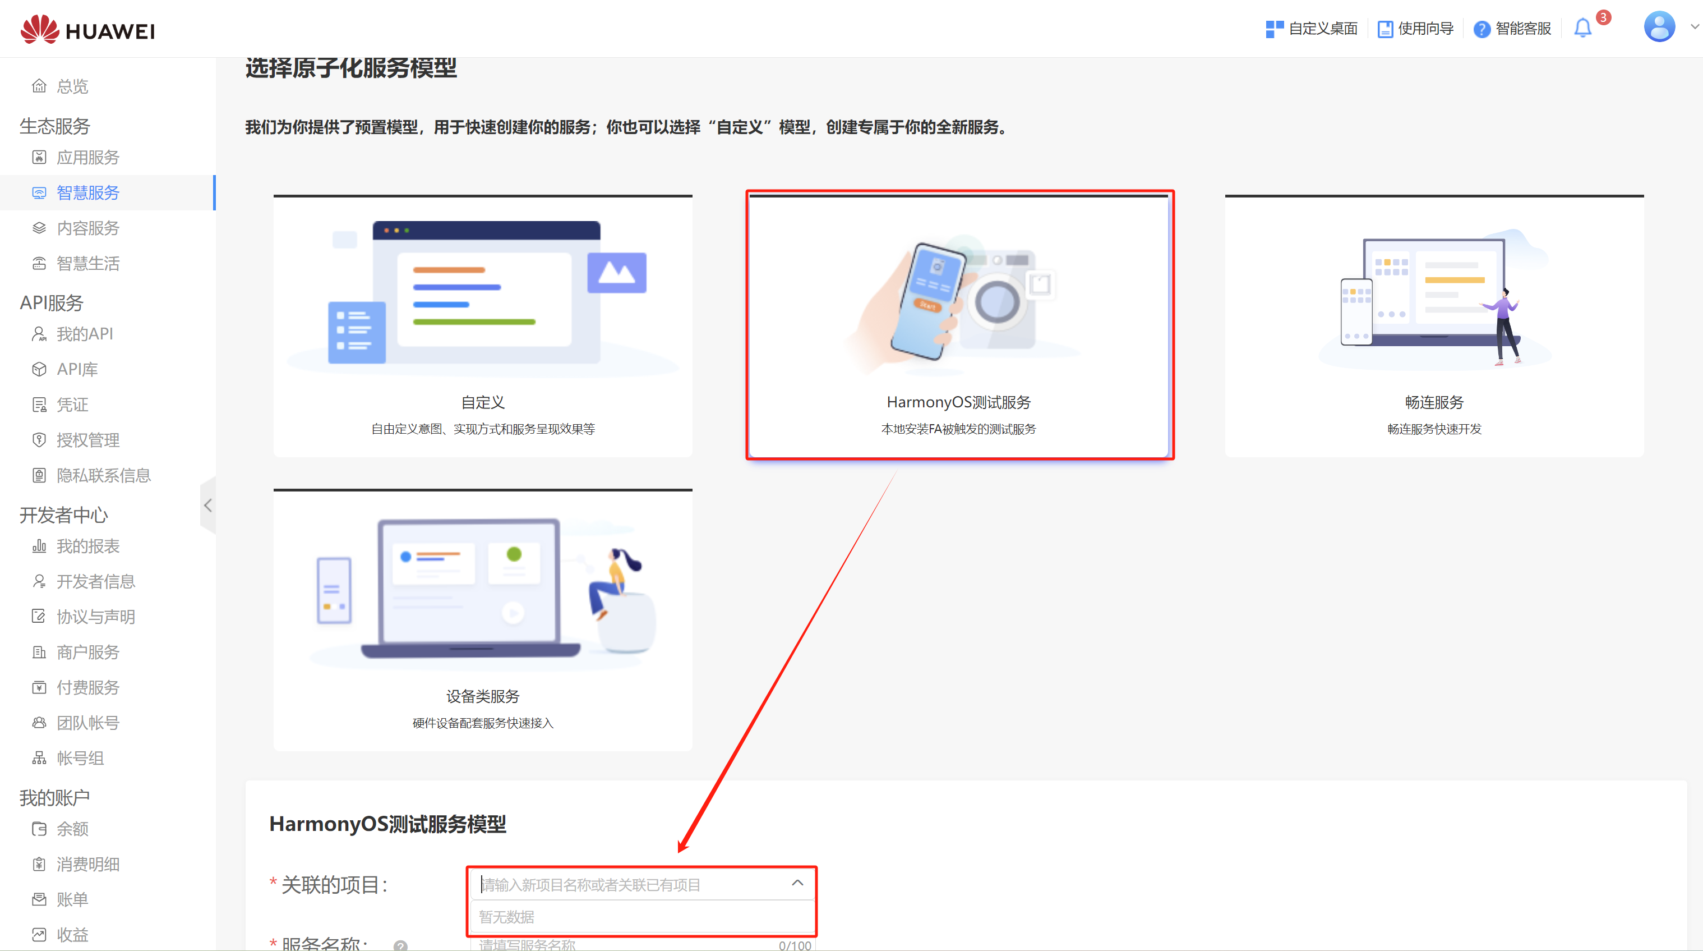1703x951 pixels.
Task: Click the 付费服务 yen icon
Action: pyautogui.click(x=40, y=687)
